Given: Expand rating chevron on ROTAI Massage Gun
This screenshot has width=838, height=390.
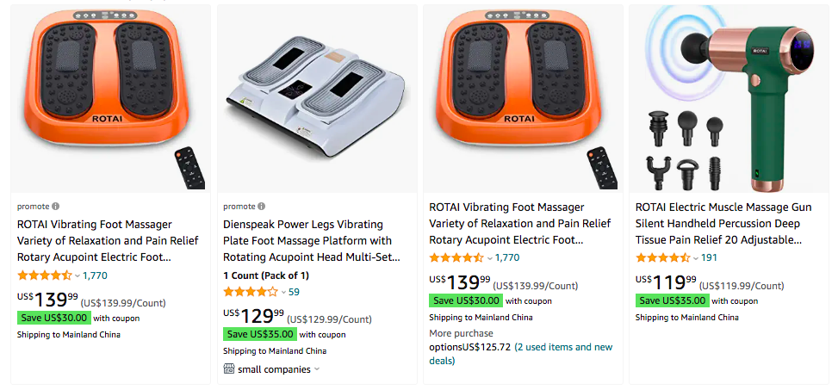Looking at the screenshot, I should point(696,258).
